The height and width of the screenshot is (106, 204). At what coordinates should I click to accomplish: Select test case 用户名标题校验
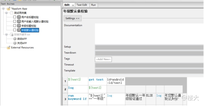click(30, 17)
